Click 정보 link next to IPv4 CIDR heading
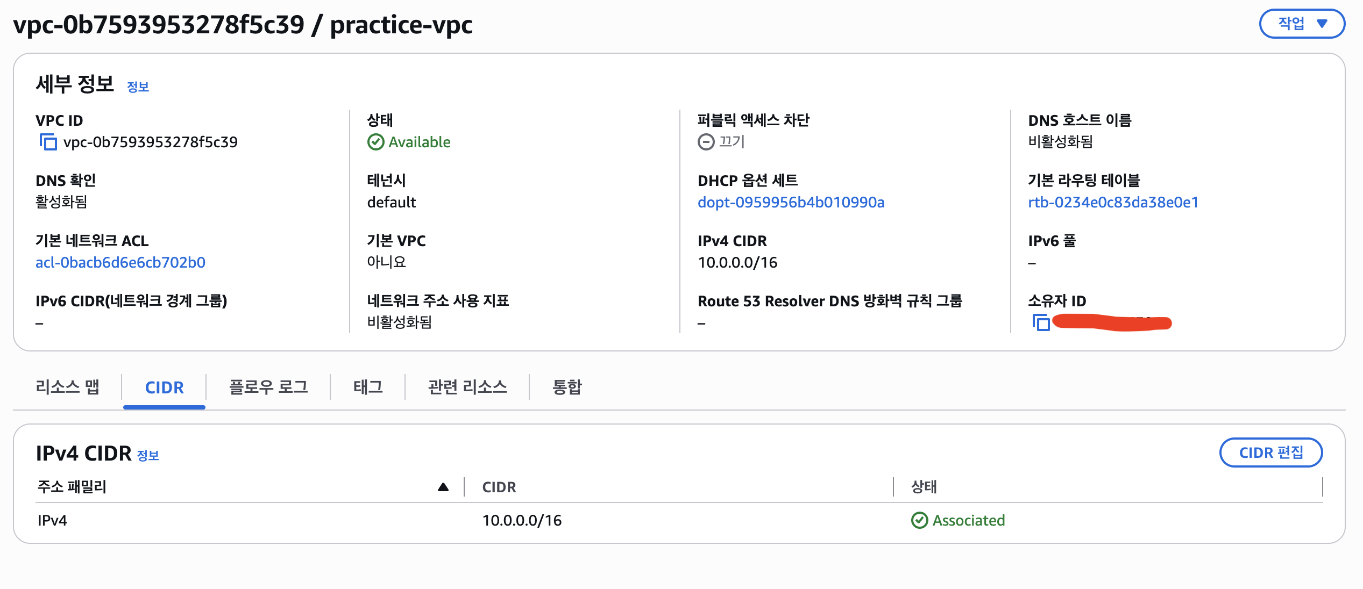The height and width of the screenshot is (589, 1363). 148,456
